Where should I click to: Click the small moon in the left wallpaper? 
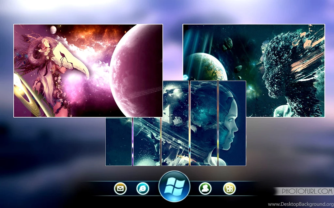(x=53, y=30)
